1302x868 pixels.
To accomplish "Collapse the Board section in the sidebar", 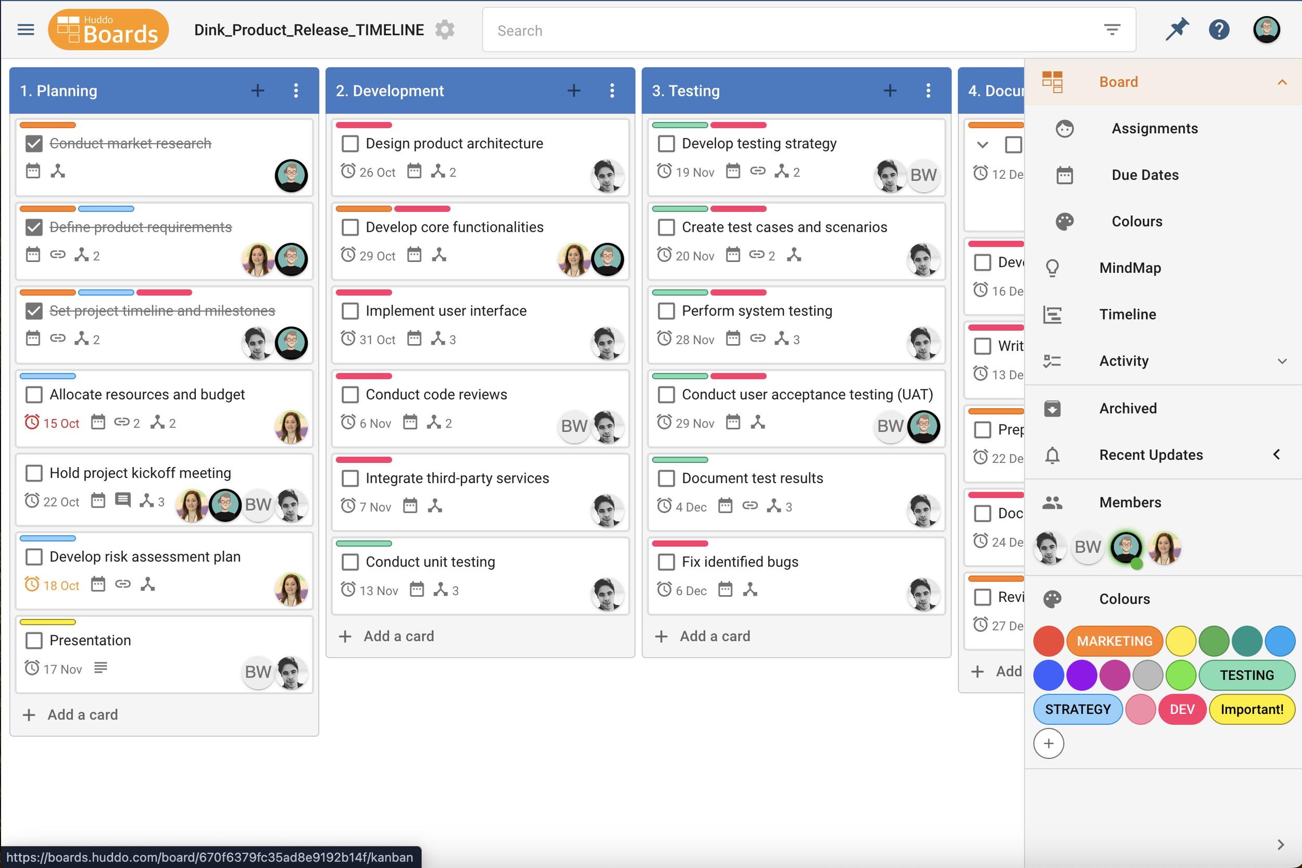I will pos(1283,81).
